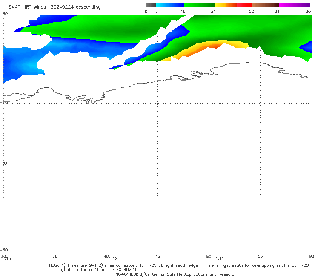Click the color bar label '34'
This screenshot has width=315, height=277.
point(213,11)
